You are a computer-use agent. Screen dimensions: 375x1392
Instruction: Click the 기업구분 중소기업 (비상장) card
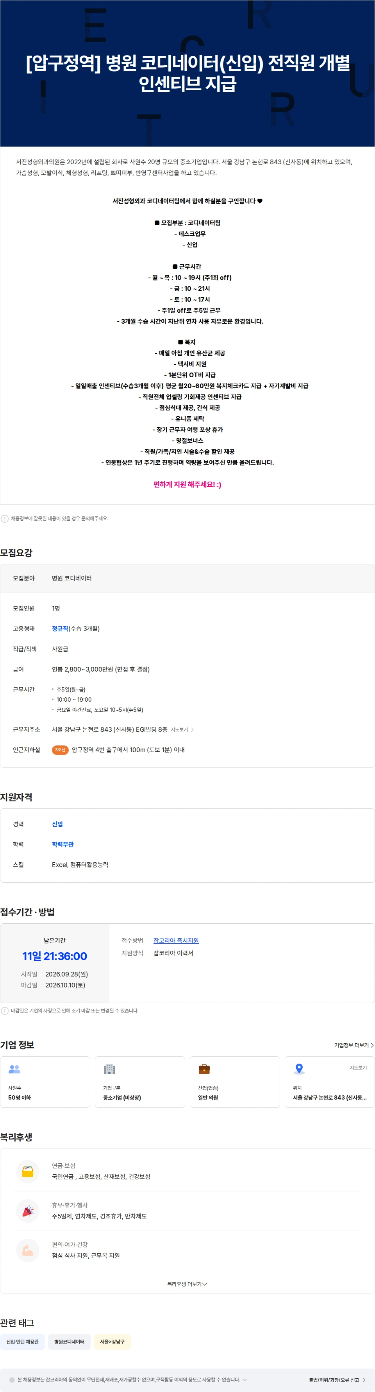click(140, 1082)
